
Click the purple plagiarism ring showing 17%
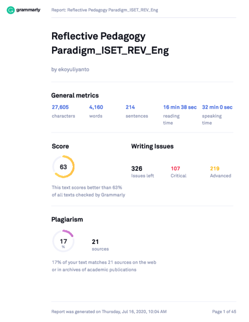coord(63,241)
